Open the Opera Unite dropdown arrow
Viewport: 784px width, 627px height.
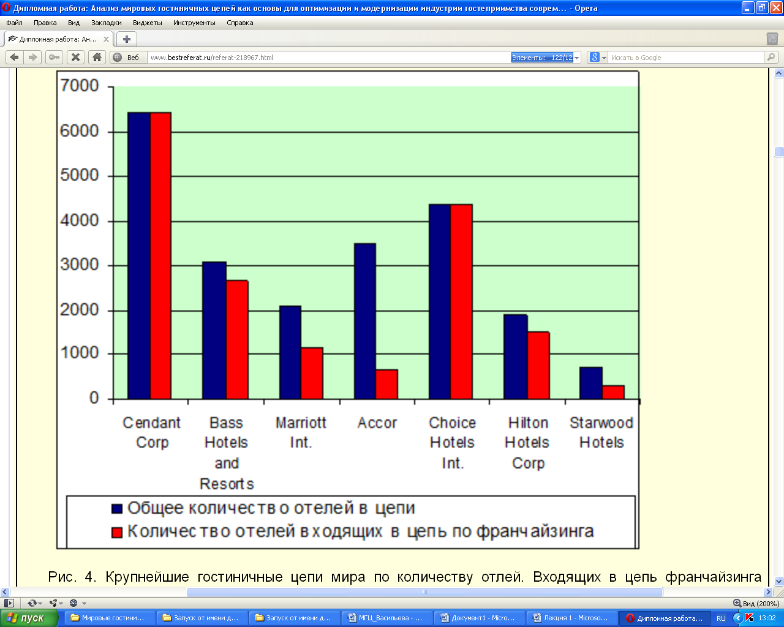pyautogui.click(x=62, y=604)
